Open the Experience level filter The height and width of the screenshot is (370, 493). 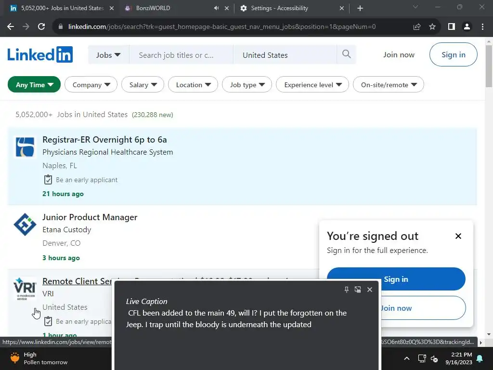click(312, 85)
